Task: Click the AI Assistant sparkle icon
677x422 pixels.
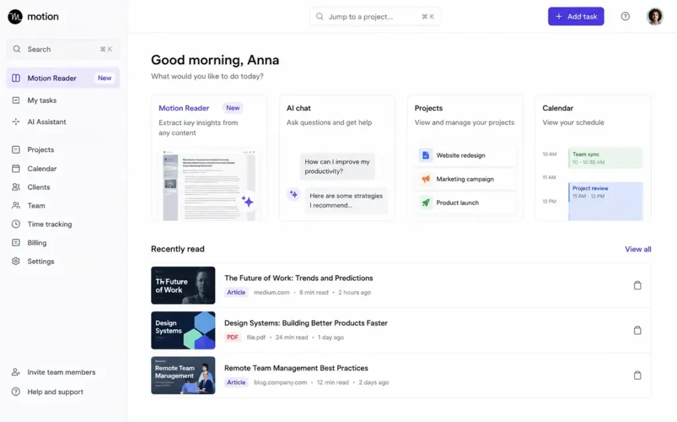Action: click(16, 122)
